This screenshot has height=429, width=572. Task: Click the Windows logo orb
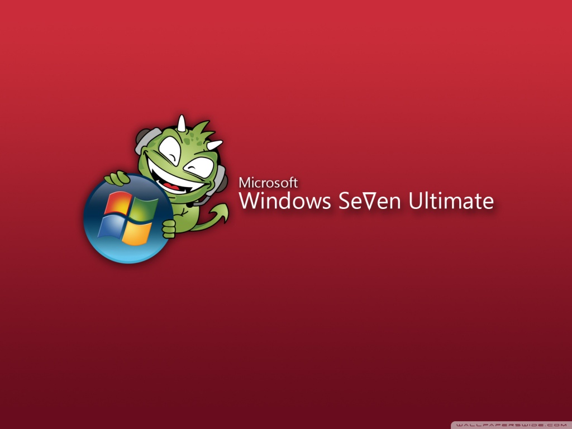click(128, 218)
